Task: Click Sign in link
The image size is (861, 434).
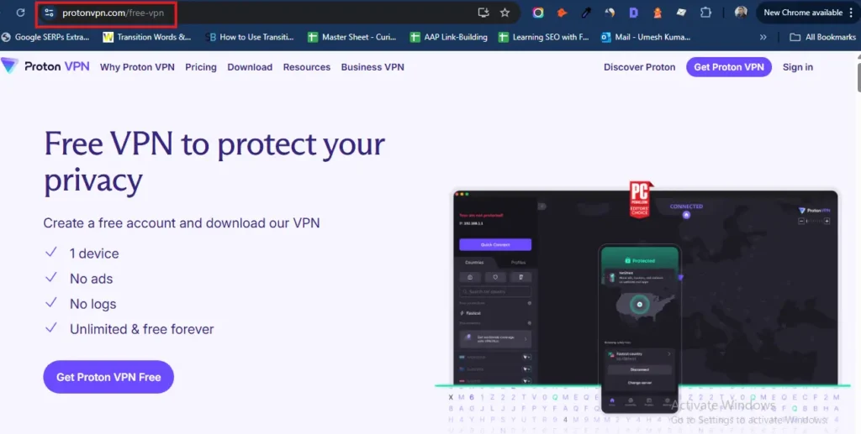Action: [798, 67]
